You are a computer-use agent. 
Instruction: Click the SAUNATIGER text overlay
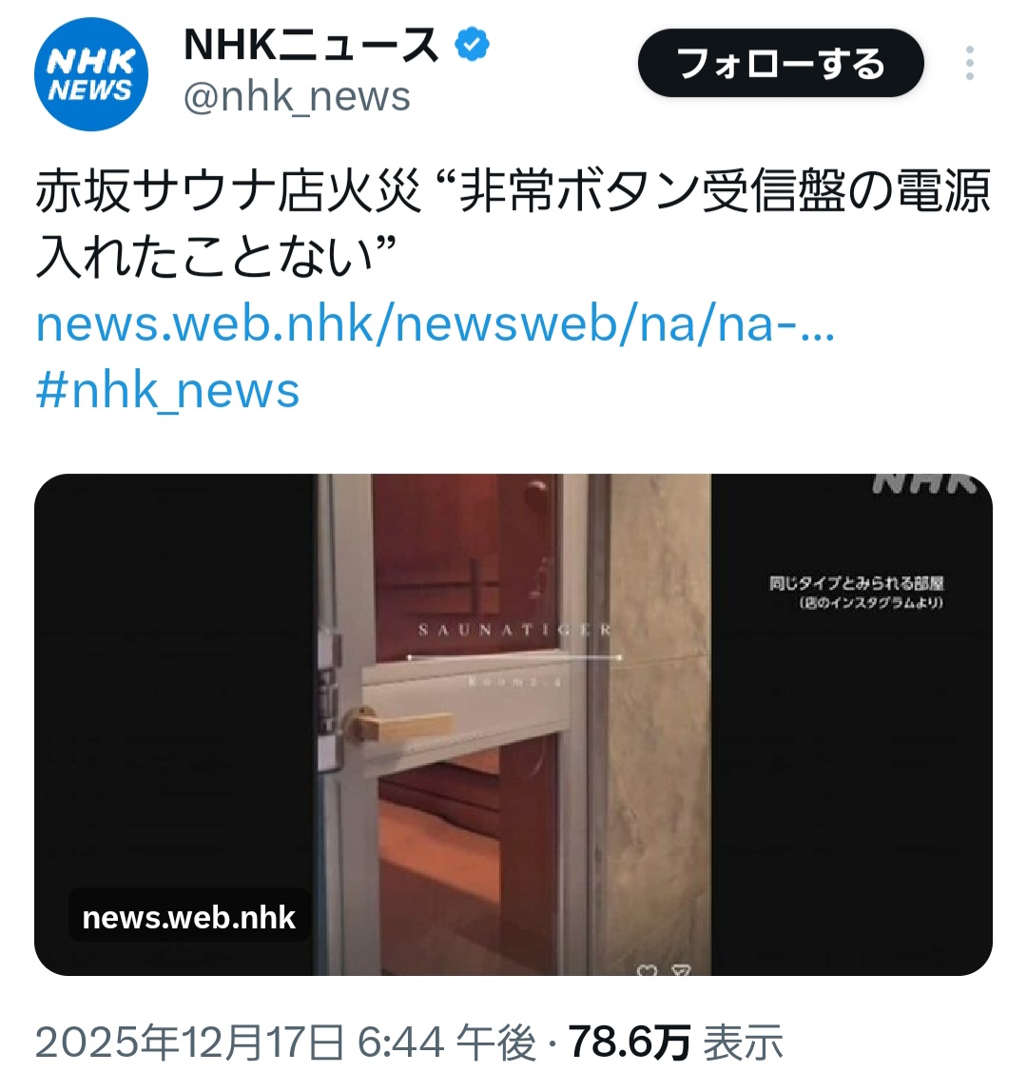click(x=515, y=630)
